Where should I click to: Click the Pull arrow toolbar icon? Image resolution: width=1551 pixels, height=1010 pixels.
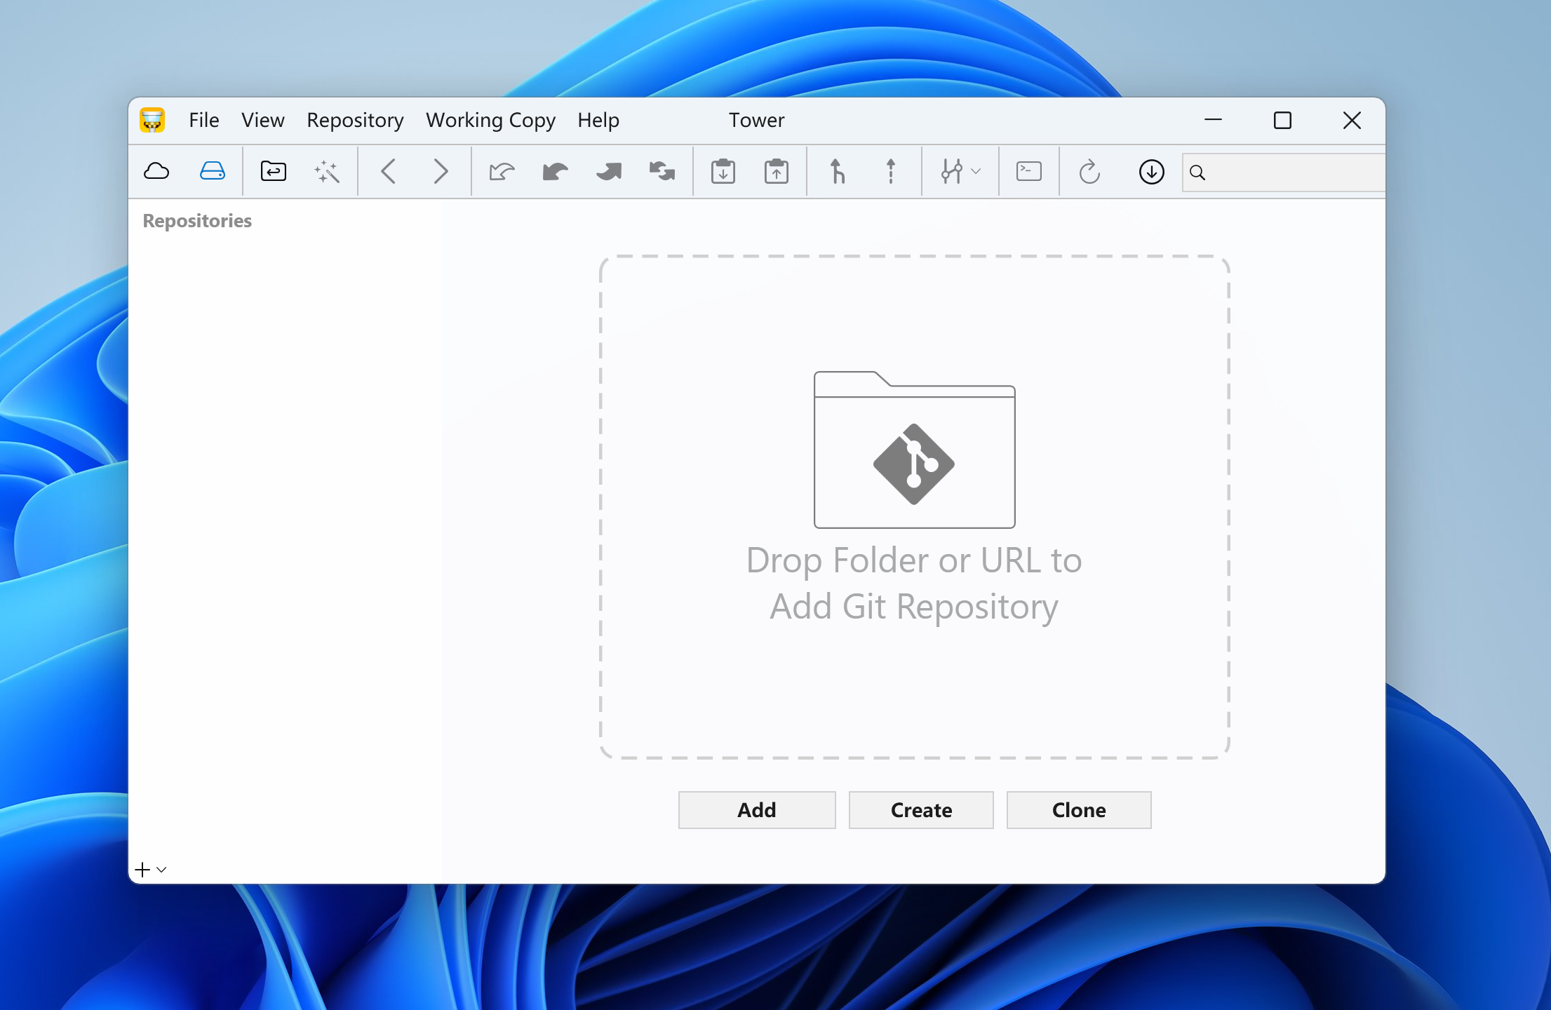click(555, 171)
